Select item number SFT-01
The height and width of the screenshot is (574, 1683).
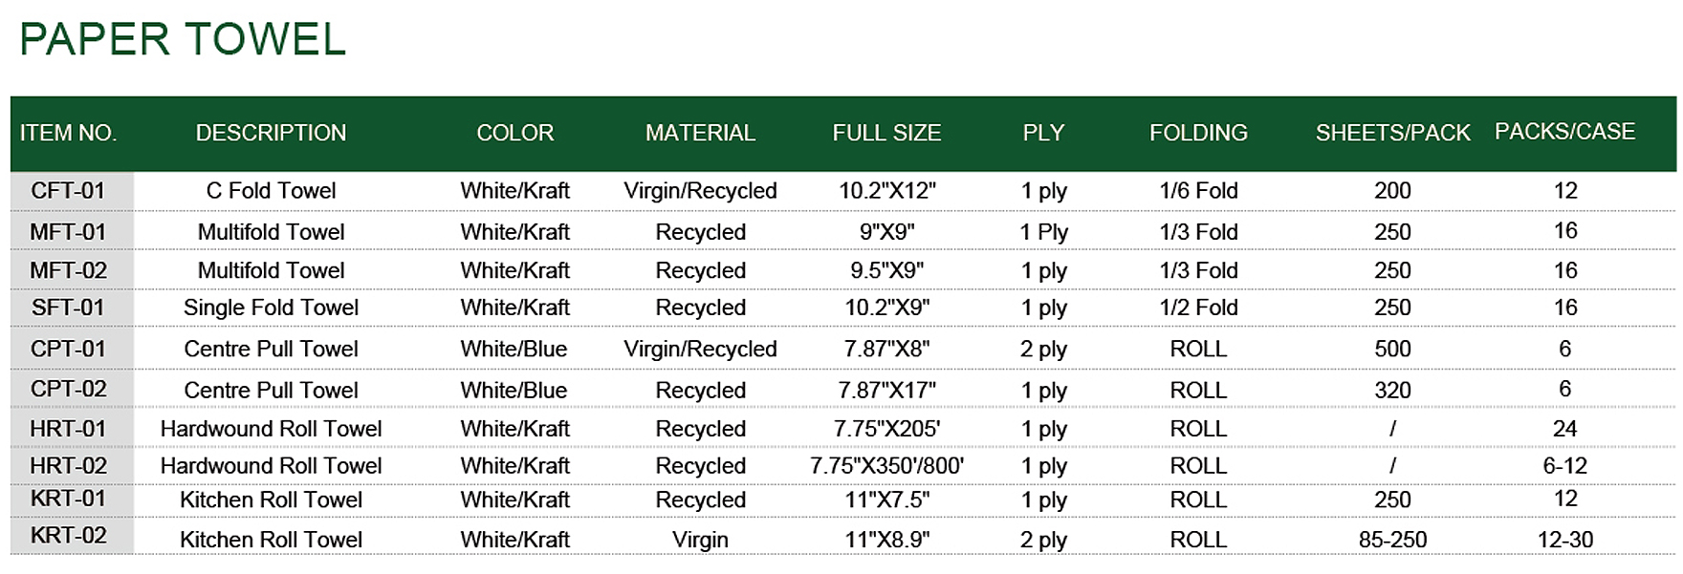point(68,308)
